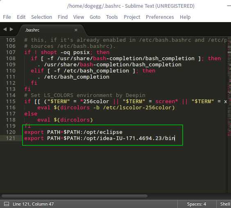Click '/opt/eclipse' on line 120
This screenshot has height=208, width=231.
[103, 132]
